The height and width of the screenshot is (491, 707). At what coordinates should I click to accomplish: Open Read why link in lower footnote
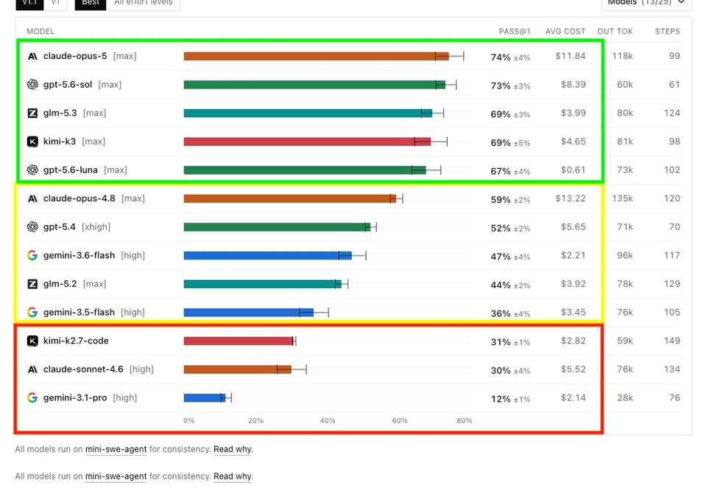pyautogui.click(x=233, y=476)
